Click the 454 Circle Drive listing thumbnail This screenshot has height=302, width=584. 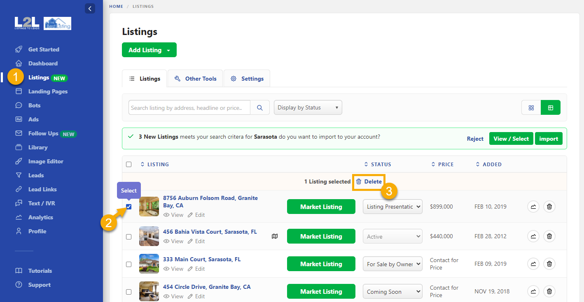click(x=149, y=291)
